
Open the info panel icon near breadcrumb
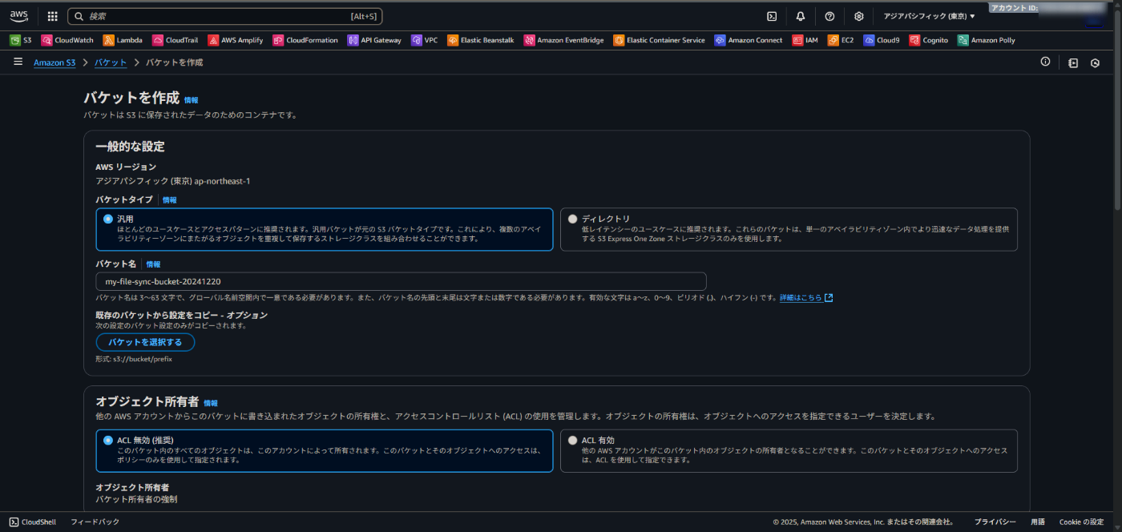click(1045, 62)
